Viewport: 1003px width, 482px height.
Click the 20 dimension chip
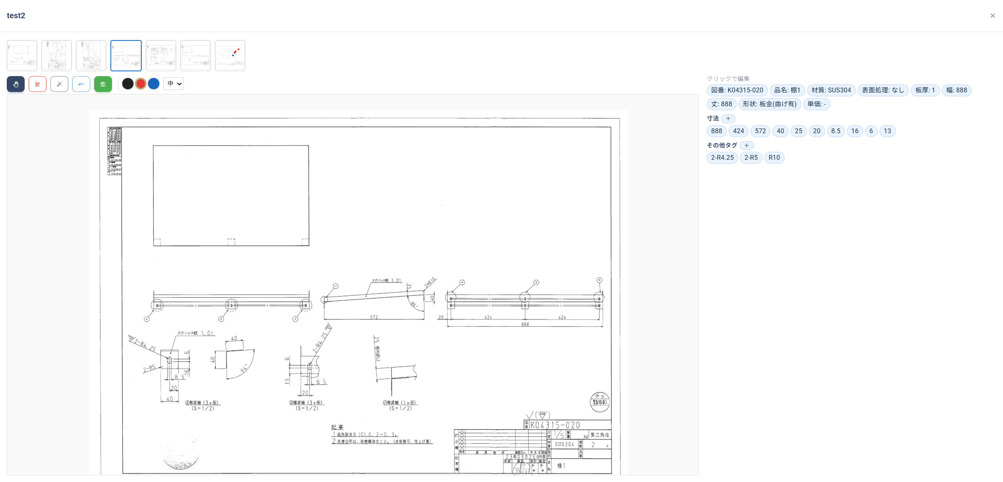817,131
